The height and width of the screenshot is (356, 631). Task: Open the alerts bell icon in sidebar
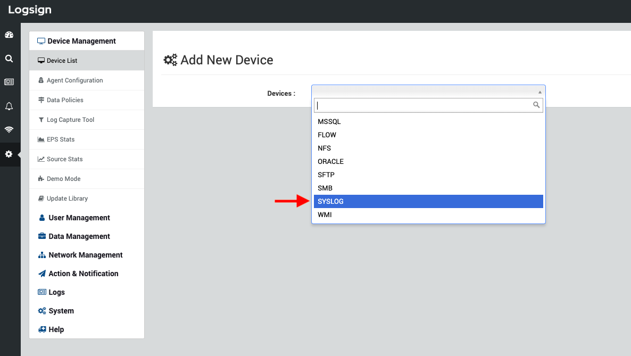tap(9, 106)
